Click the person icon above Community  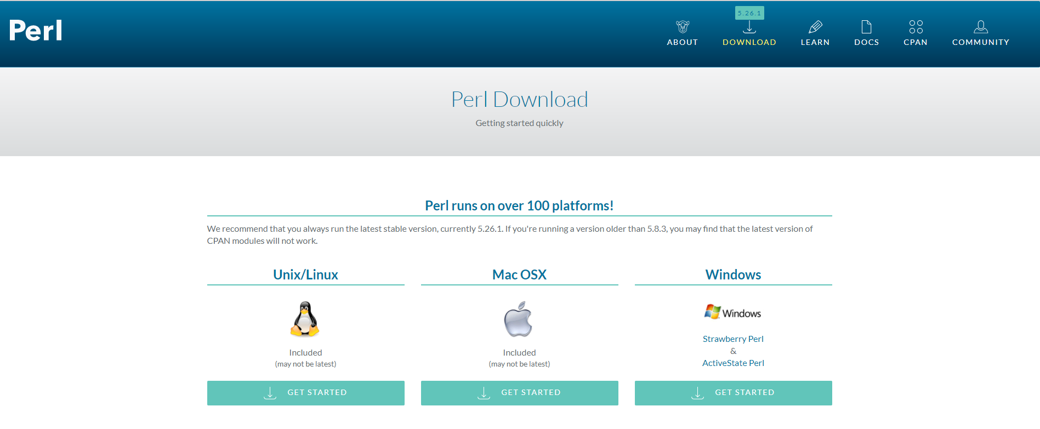(x=981, y=27)
